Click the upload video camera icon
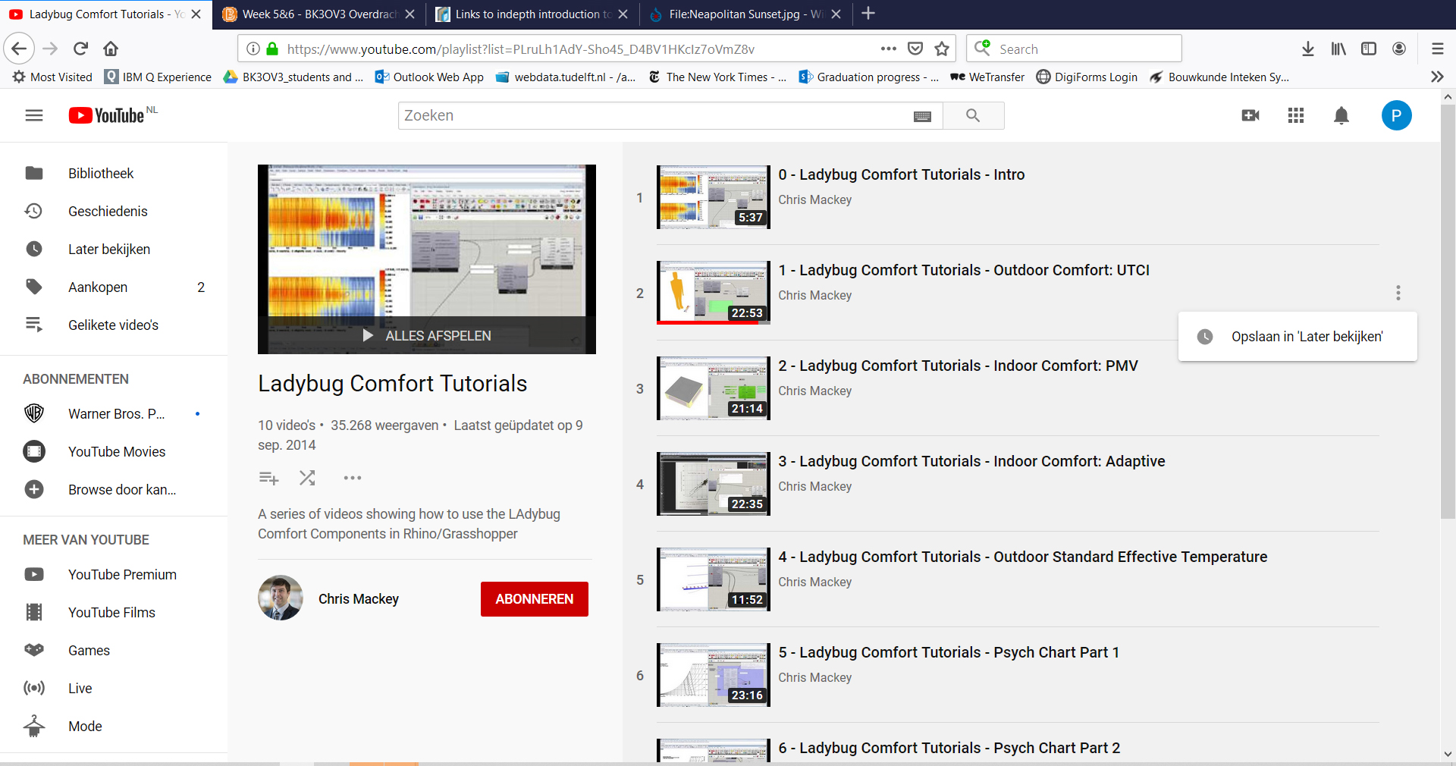 tap(1250, 115)
